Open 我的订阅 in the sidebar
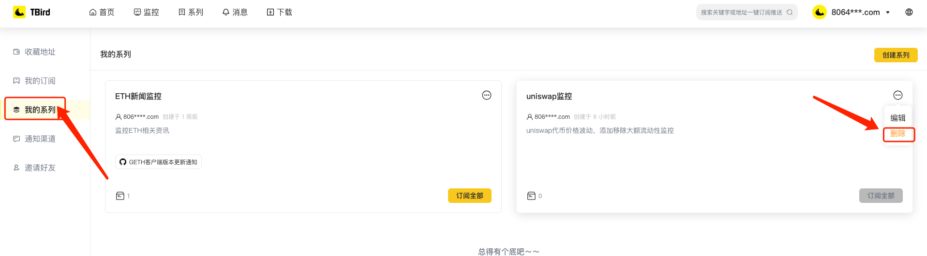Viewport: 927px width, 256px height. (40, 81)
